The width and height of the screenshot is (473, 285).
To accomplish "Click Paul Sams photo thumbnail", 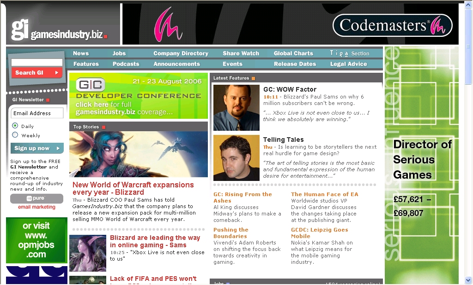I will tap(236, 108).
